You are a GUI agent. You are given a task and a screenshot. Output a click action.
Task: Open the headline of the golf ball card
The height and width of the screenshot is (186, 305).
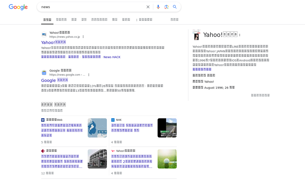132,161
